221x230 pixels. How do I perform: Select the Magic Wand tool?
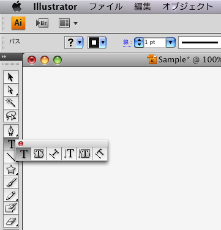pos(11,103)
